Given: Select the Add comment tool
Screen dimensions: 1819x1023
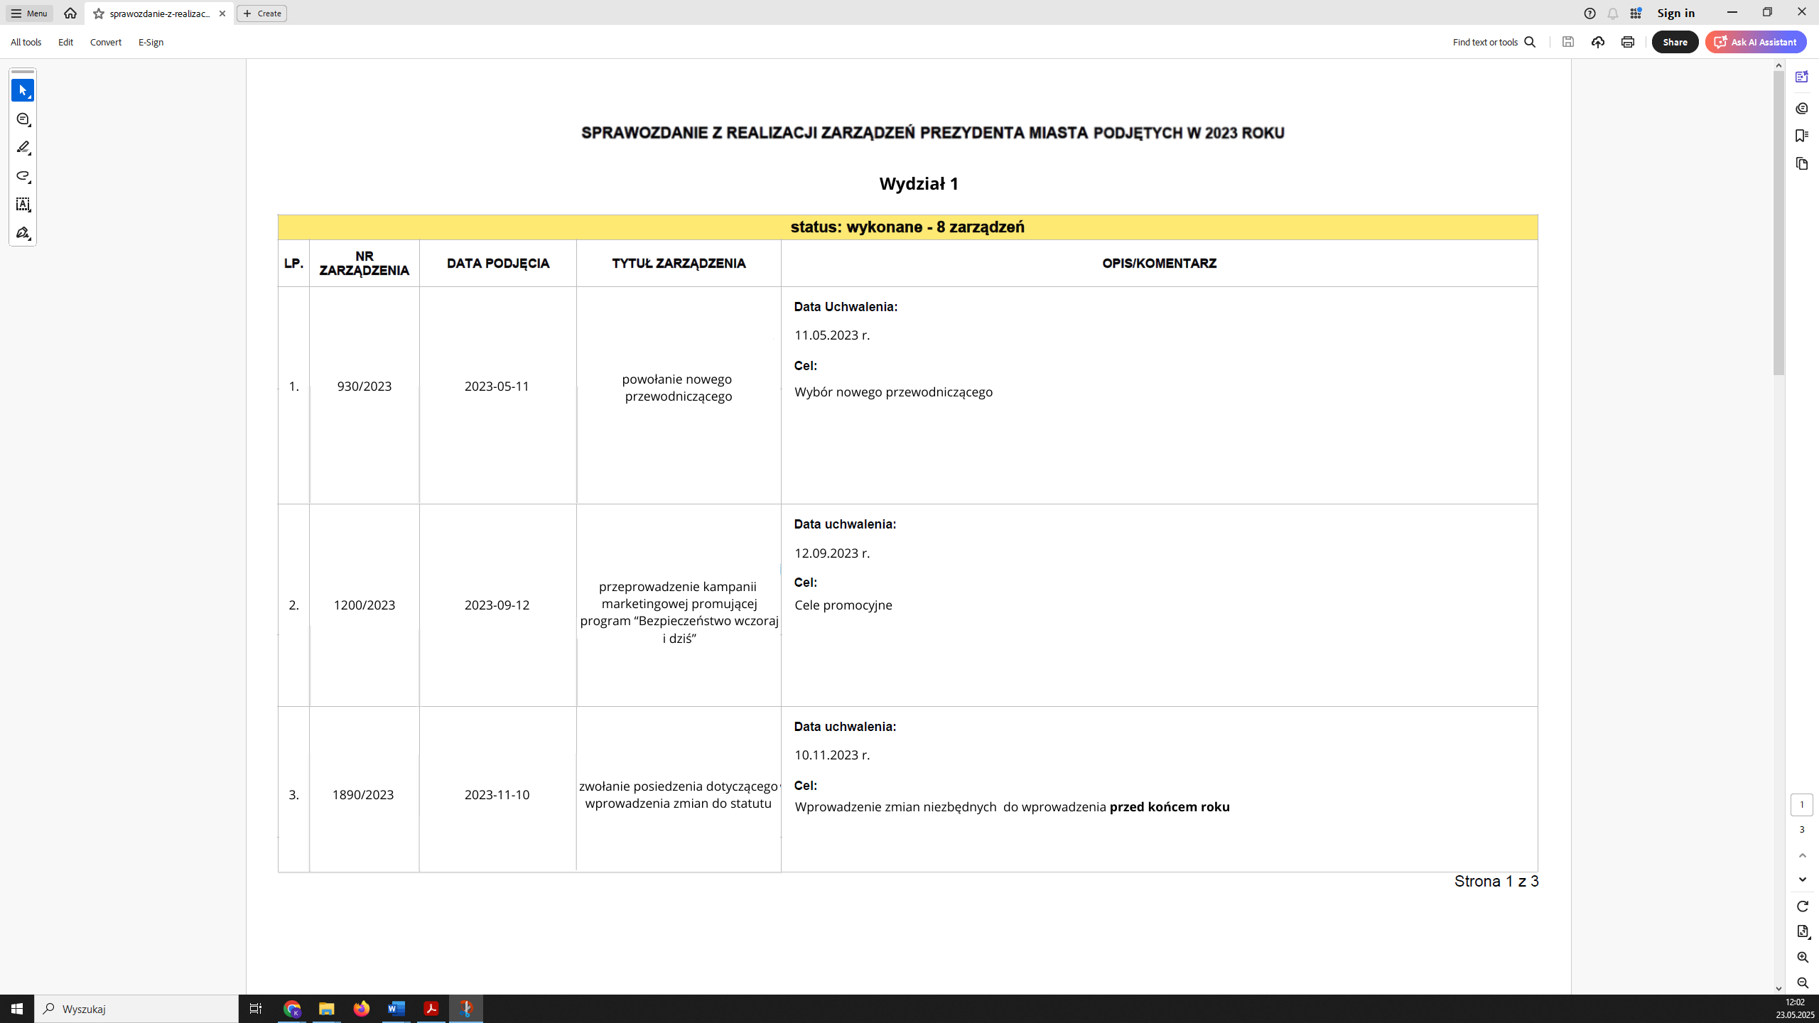Looking at the screenshot, I should [23, 119].
